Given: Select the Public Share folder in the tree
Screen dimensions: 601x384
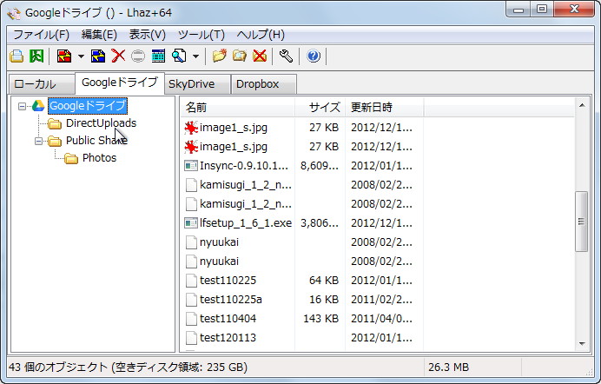Looking at the screenshot, I should (x=96, y=141).
